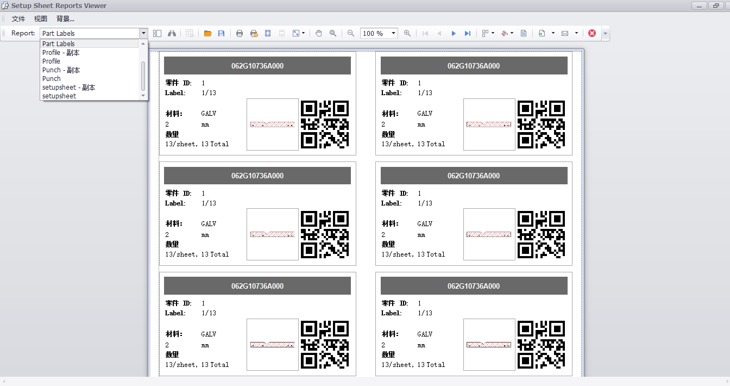Go to the next page
Screen dimensions: 730x386
pos(454,33)
